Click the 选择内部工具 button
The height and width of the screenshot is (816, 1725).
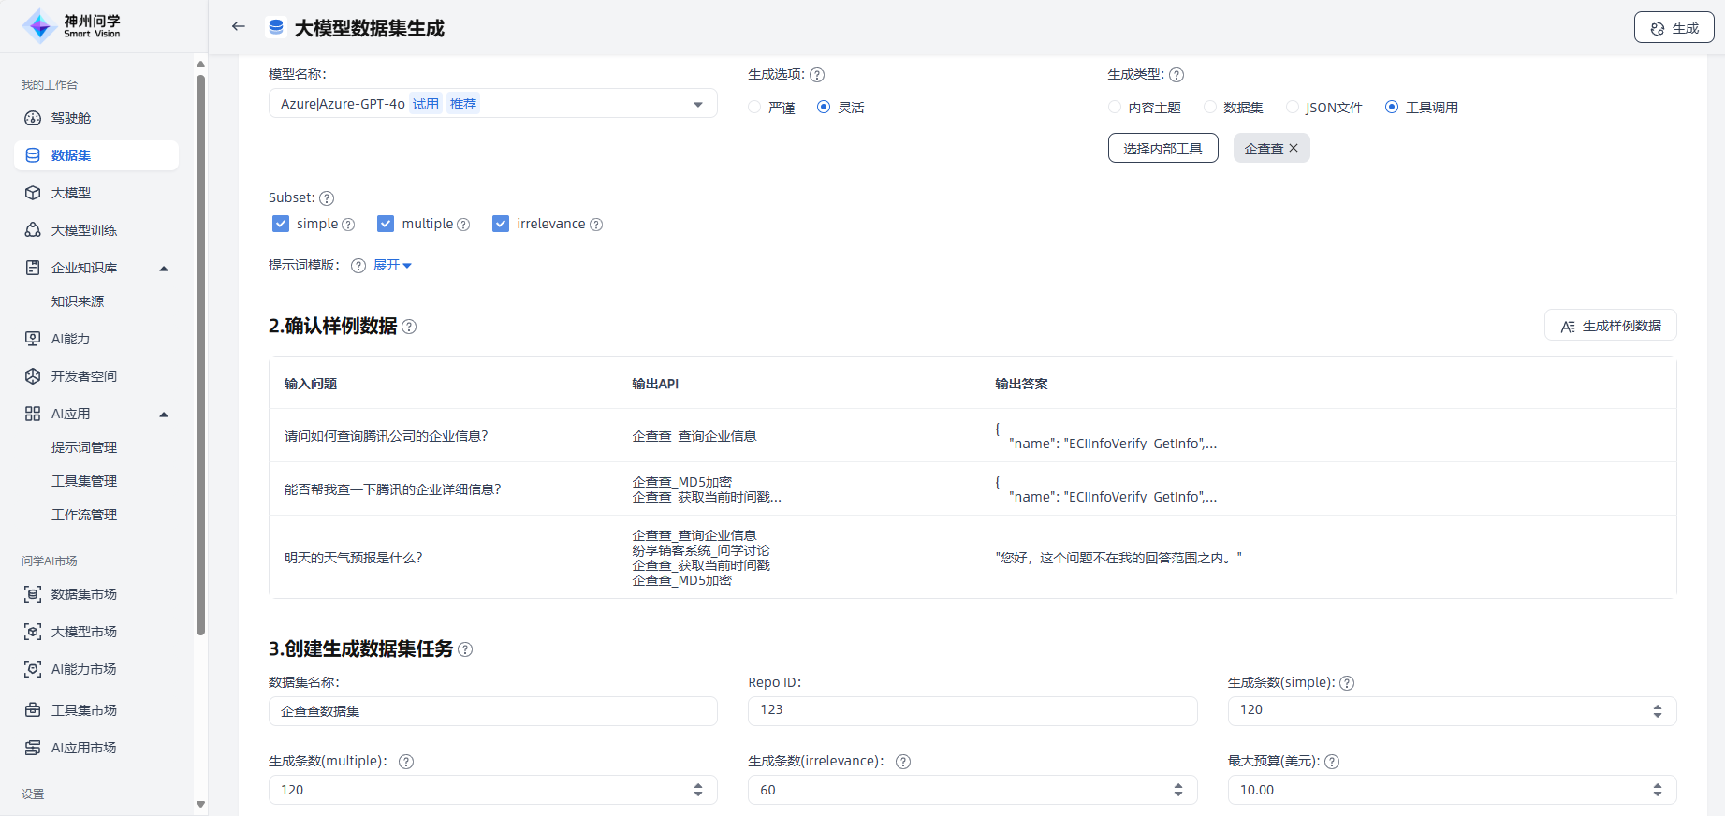point(1162,148)
